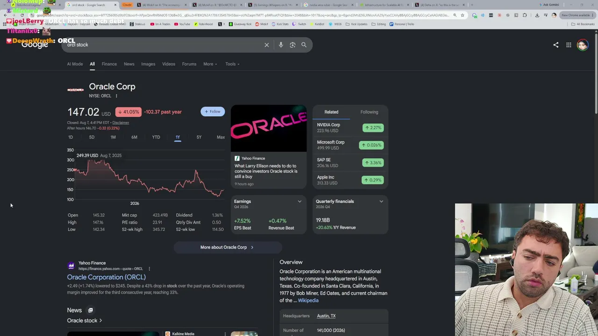
Task: Expand the Earnings card chevron
Action: [x=299, y=202]
